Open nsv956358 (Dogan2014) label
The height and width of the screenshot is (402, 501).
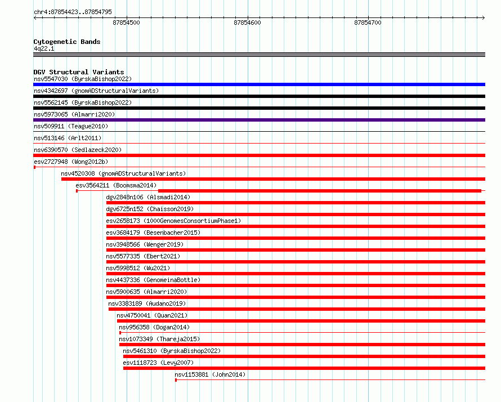click(x=154, y=327)
